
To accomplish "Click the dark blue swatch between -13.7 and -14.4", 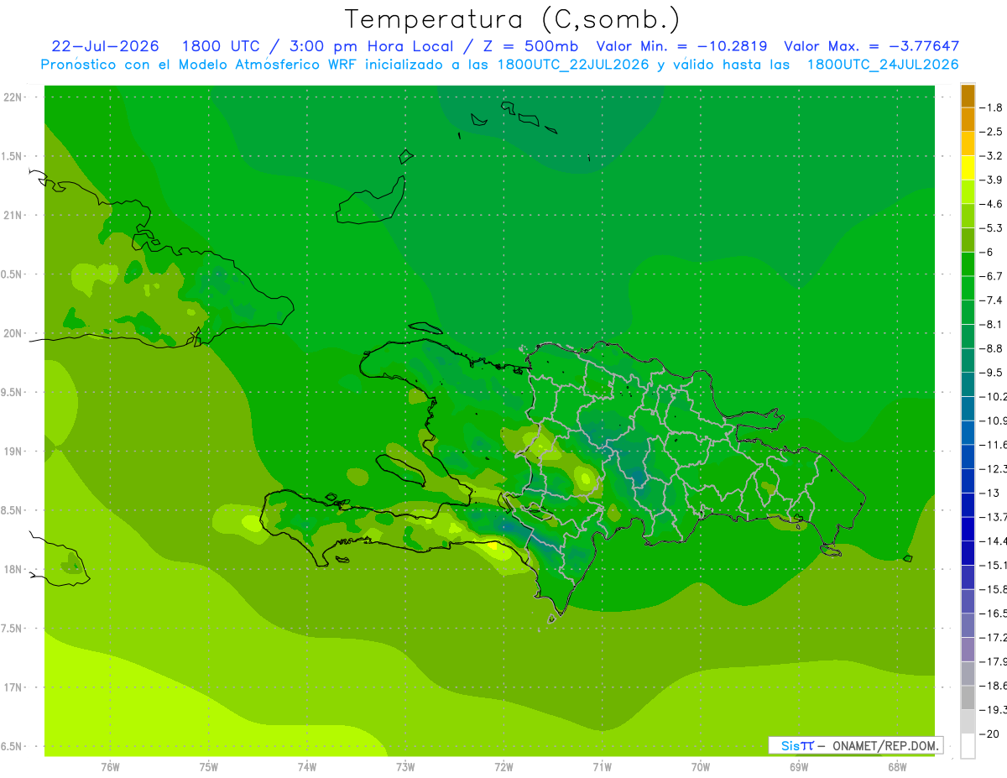I will pos(968,529).
